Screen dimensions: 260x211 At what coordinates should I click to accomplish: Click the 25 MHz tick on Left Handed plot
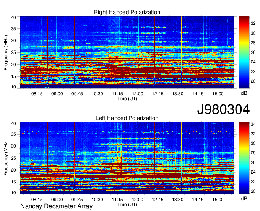click(x=13, y=158)
